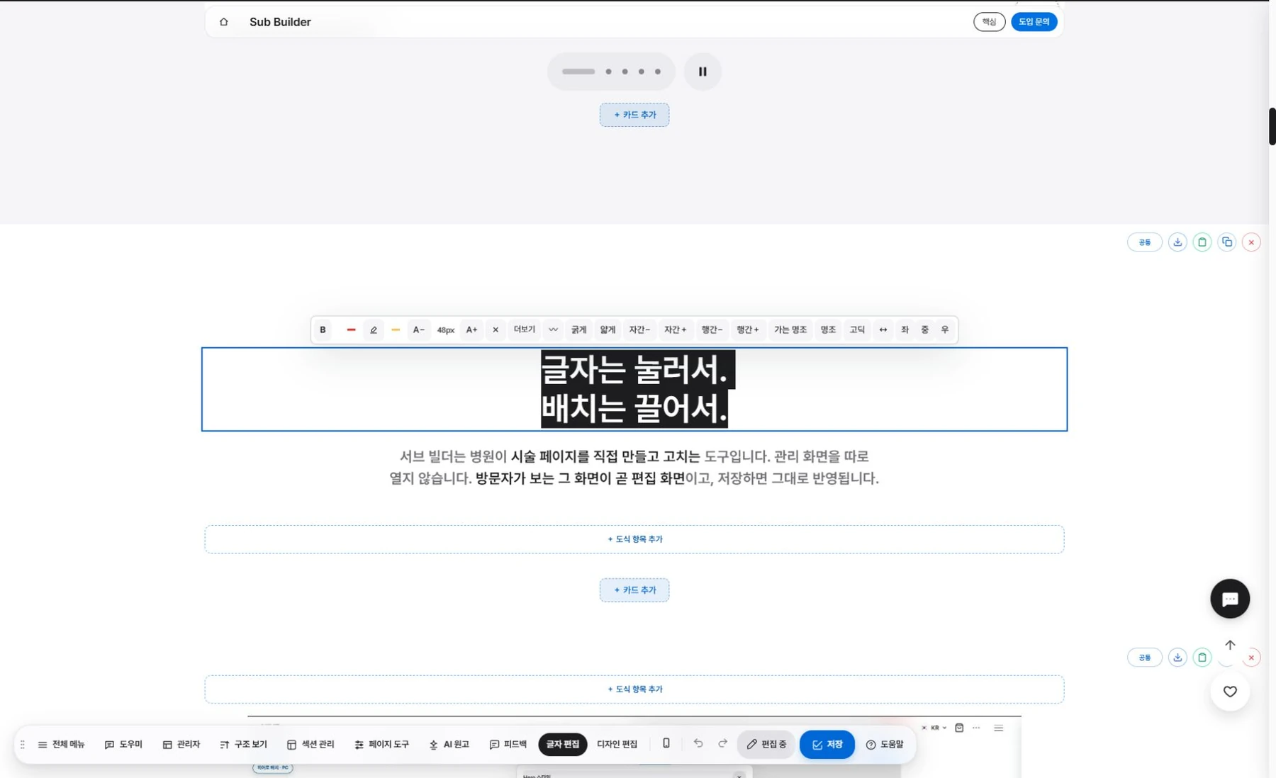Image resolution: width=1276 pixels, height=778 pixels.
Task: Toggle mobile preview phone icon
Action: (x=666, y=743)
